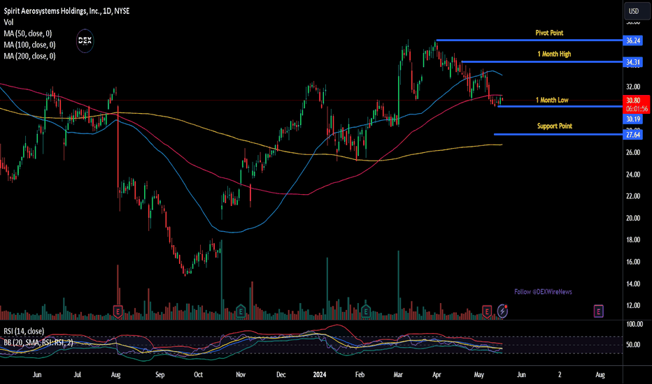Image resolution: width=652 pixels, height=384 pixels.
Task: Click the red earnings marker in May 2024
Action: tap(487, 311)
